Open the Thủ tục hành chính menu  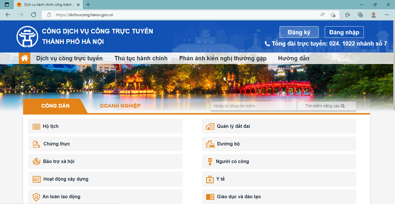point(141,58)
